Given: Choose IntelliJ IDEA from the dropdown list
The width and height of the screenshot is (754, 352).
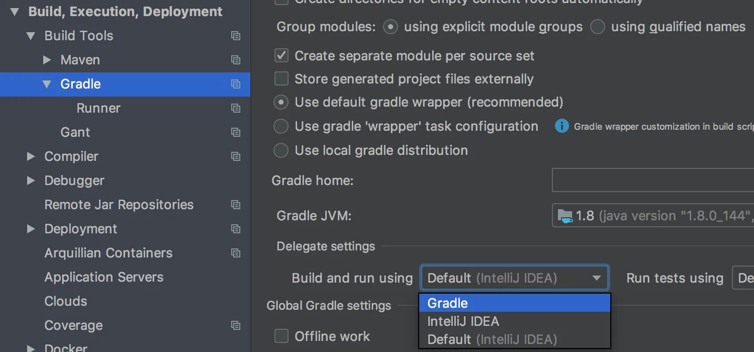Looking at the screenshot, I should click(x=514, y=321).
